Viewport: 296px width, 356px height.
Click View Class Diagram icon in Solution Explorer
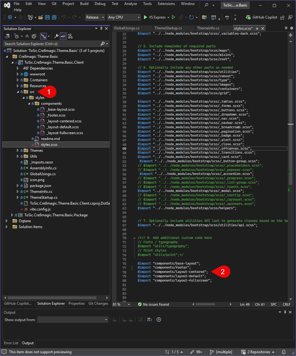point(70,36)
